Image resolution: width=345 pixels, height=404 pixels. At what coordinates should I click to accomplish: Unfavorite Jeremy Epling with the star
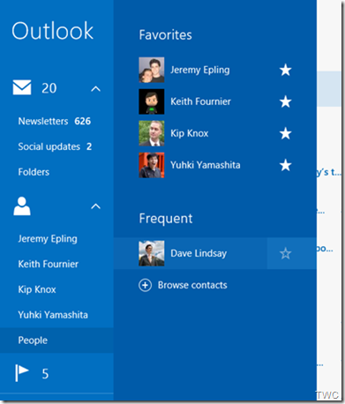285,70
